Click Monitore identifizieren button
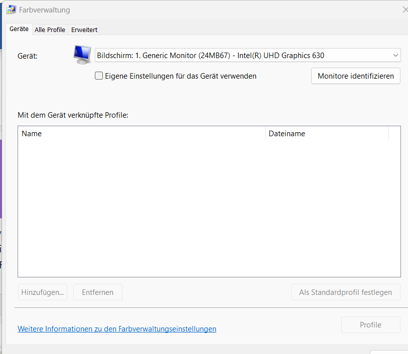 [355, 76]
